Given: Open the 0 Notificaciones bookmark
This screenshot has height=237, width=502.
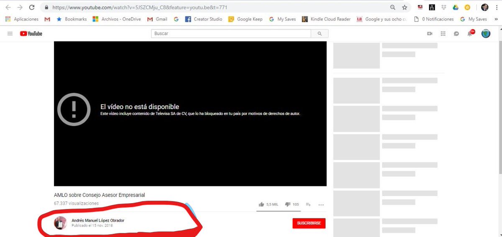Looking at the screenshot, I should coord(434,19).
